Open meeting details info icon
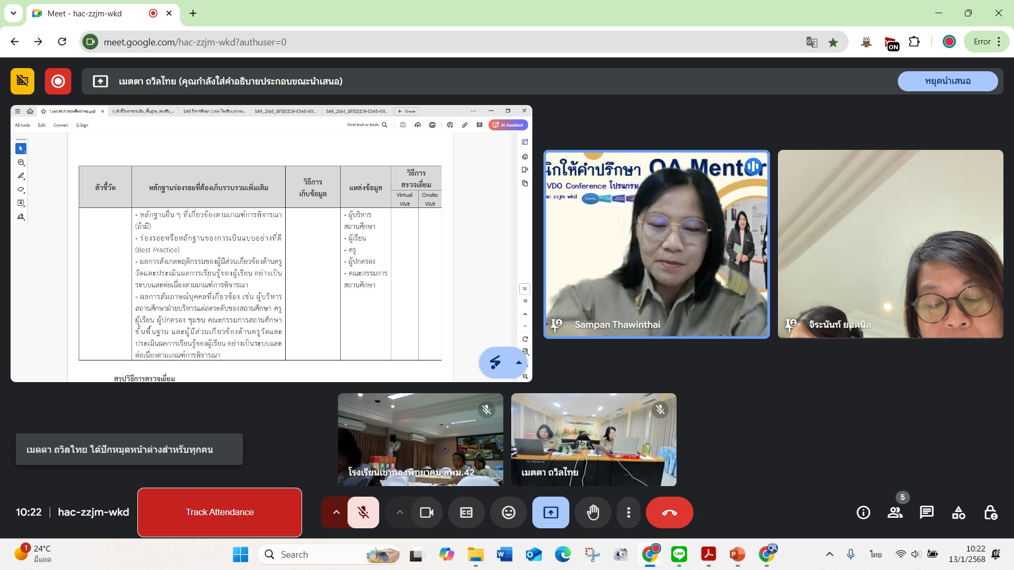 863,512
